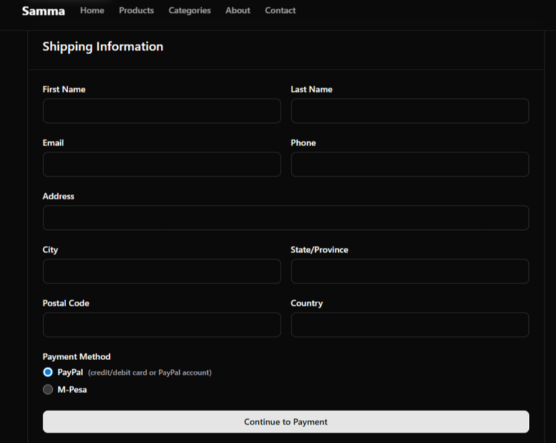Click the Address input field
Image resolution: width=556 pixels, height=443 pixels.
click(285, 218)
